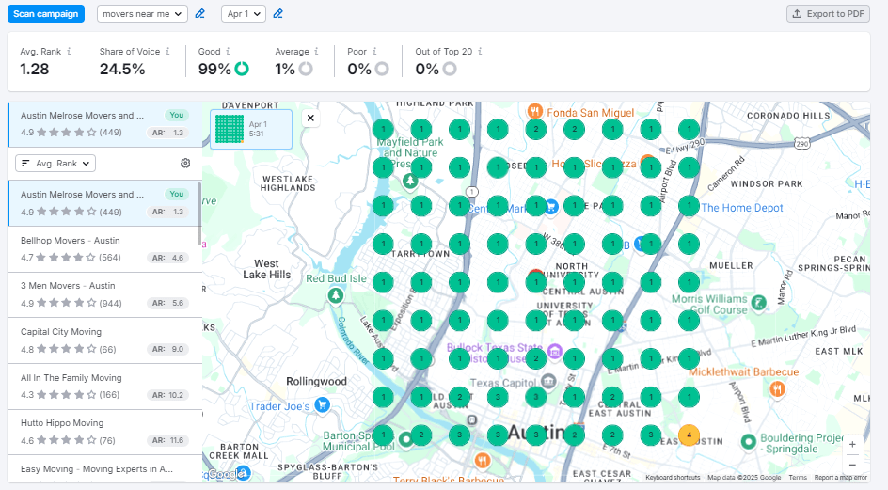Click the Trader Joe's shopping cart marker
Viewport: 888px width, 490px height.
(x=323, y=405)
